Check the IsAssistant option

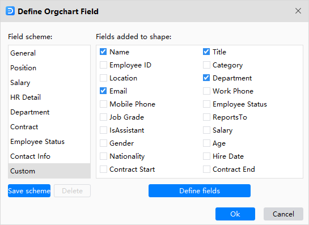tap(103, 130)
